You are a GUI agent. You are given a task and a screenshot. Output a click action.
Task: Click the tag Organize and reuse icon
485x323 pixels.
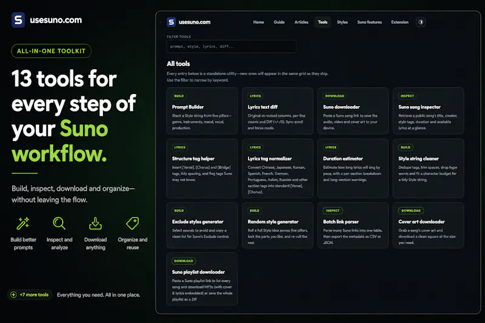pyautogui.click(x=132, y=223)
